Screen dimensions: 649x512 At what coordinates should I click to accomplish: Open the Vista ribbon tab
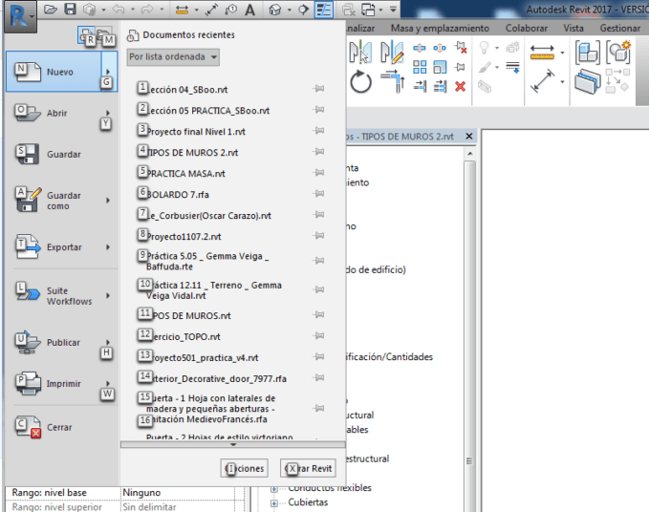pyautogui.click(x=573, y=28)
